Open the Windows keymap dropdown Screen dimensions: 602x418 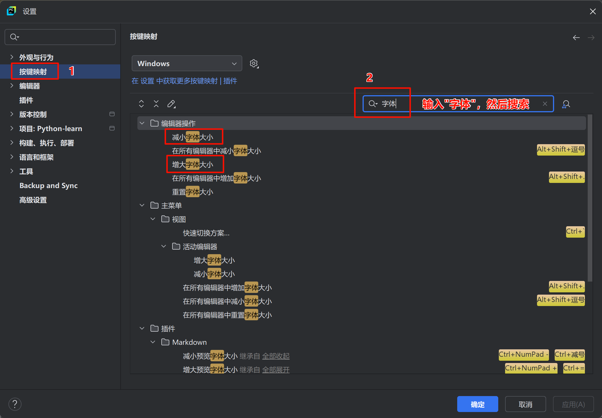point(187,63)
